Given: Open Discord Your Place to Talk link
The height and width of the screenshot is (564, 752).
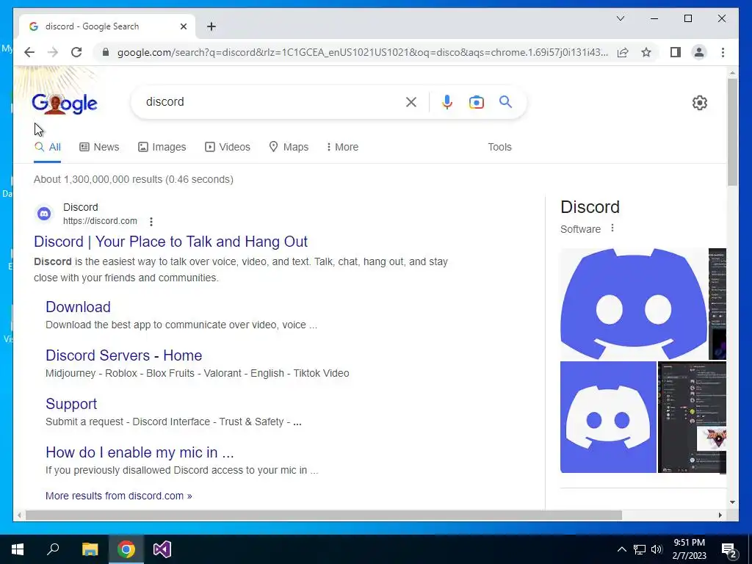Looking at the screenshot, I should (x=170, y=242).
